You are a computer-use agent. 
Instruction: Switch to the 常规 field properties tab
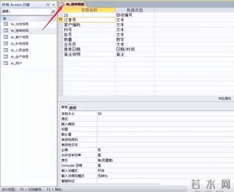click(64, 107)
